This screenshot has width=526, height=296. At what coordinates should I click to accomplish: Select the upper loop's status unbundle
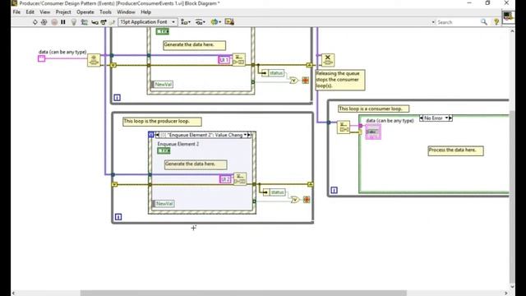click(x=273, y=73)
